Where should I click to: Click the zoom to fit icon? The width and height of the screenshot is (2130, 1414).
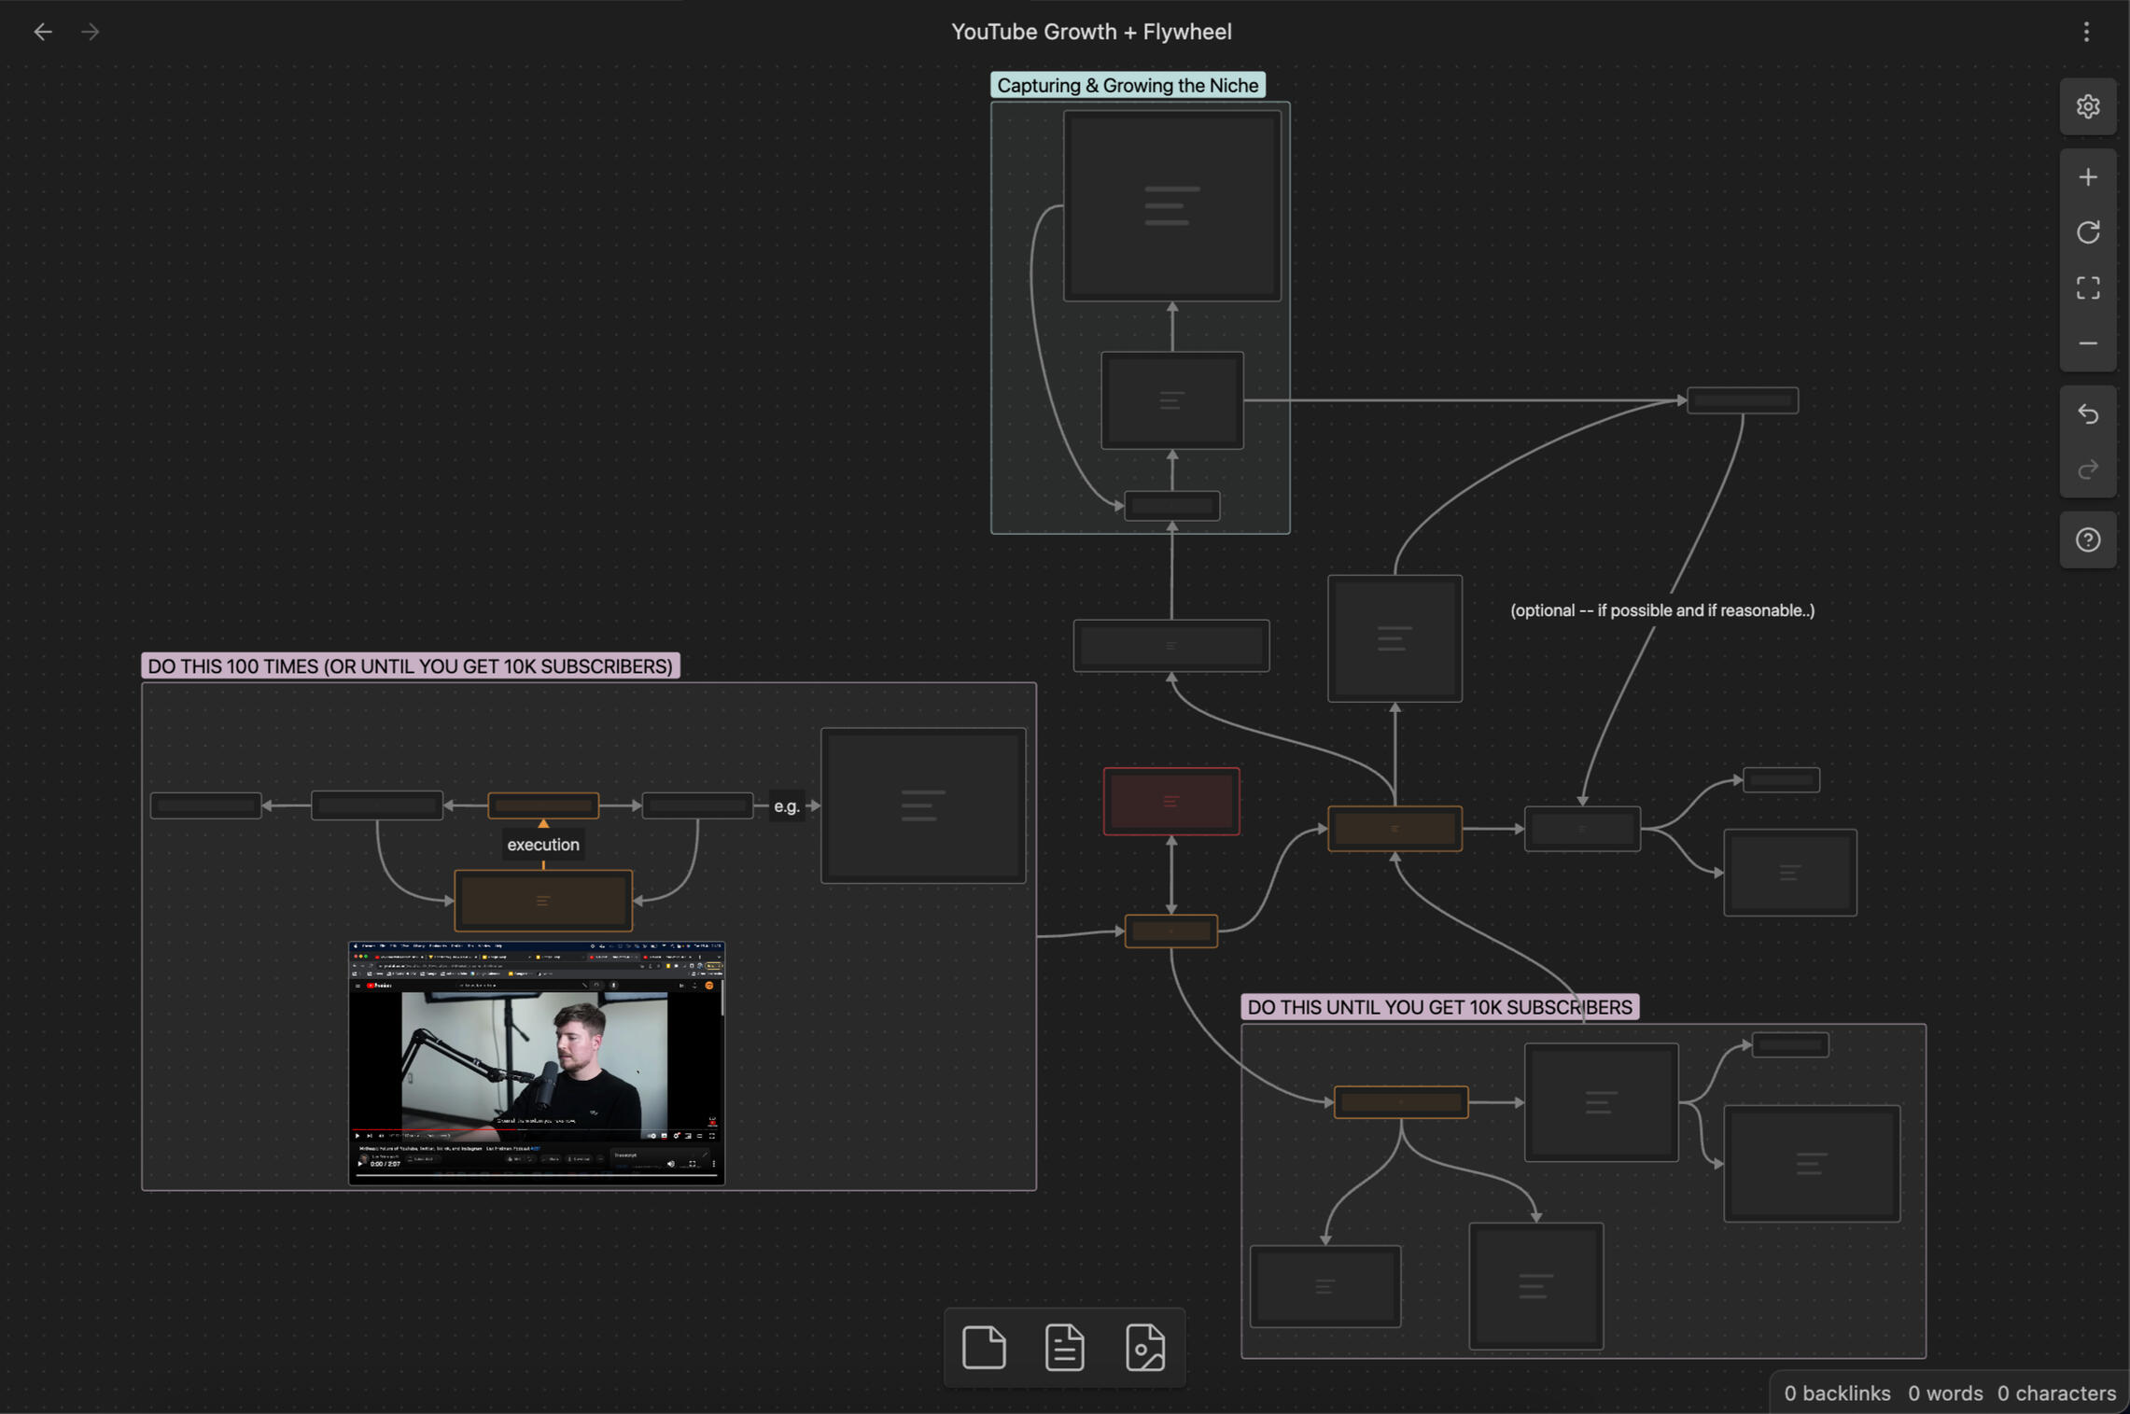click(2088, 287)
